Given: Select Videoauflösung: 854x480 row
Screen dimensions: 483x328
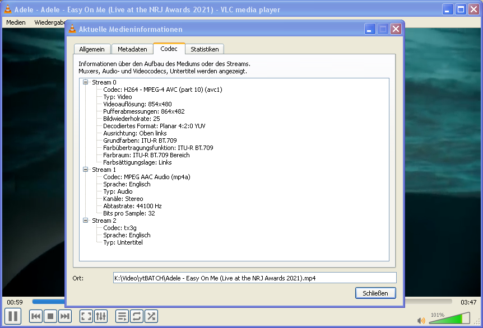Looking at the screenshot, I should tap(137, 104).
